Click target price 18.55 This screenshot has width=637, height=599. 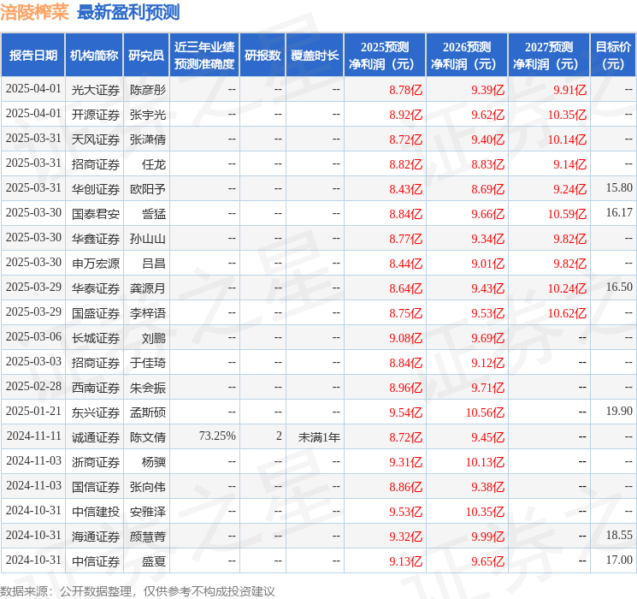click(619, 535)
